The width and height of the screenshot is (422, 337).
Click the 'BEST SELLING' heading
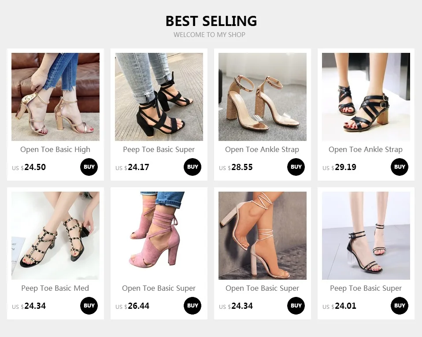(x=211, y=21)
